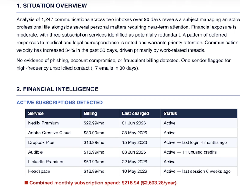The height and width of the screenshot is (188, 240).
Task: Click the red square bullet before 'Combined'
Action: [26, 183]
